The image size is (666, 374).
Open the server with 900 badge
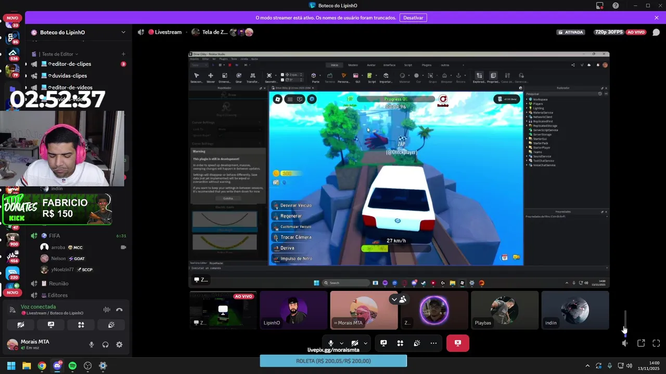[12, 239]
